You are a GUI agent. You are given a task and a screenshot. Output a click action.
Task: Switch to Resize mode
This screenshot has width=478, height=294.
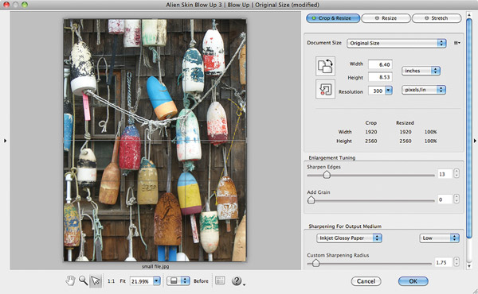point(386,18)
